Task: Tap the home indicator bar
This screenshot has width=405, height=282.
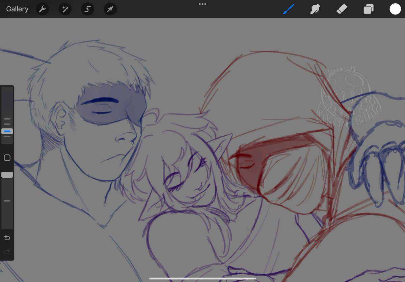Action: (x=202, y=278)
